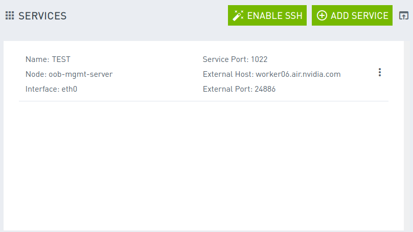The image size is (413, 232).
Task: Click the plus circle icon on Add Service
Action: (322, 16)
